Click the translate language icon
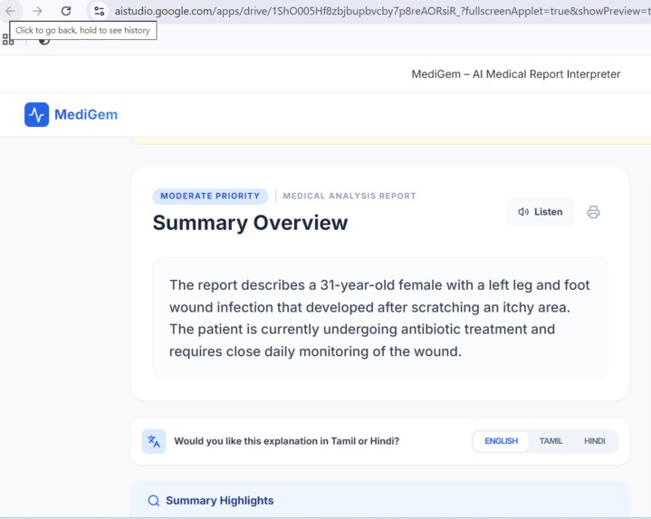The width and height of the screenshot is (651, 519). (x=154, y=441)
